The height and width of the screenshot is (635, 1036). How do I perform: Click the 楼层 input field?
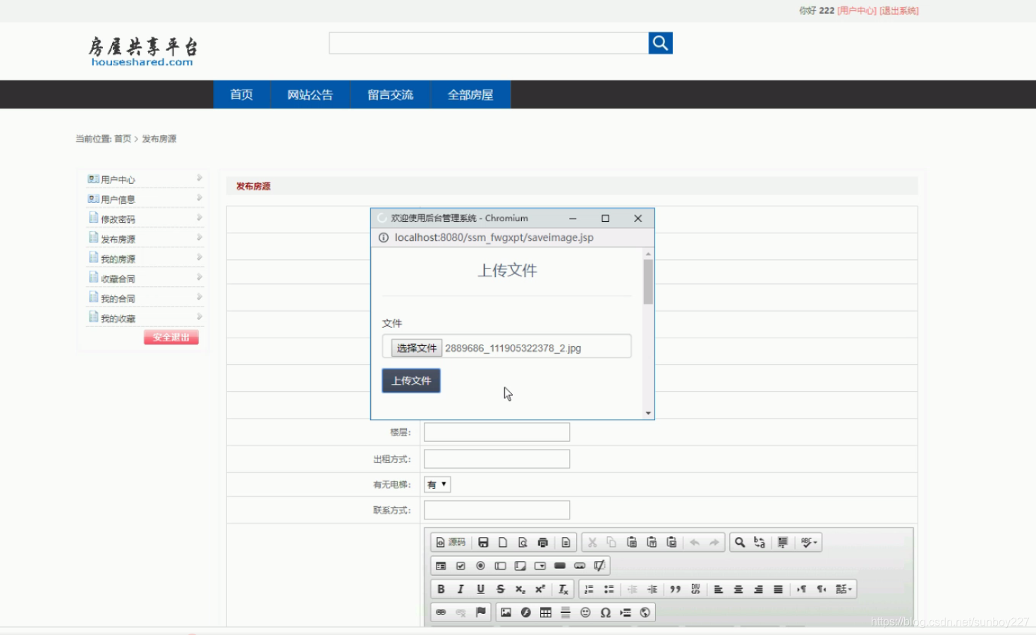(x=496, y=432)
